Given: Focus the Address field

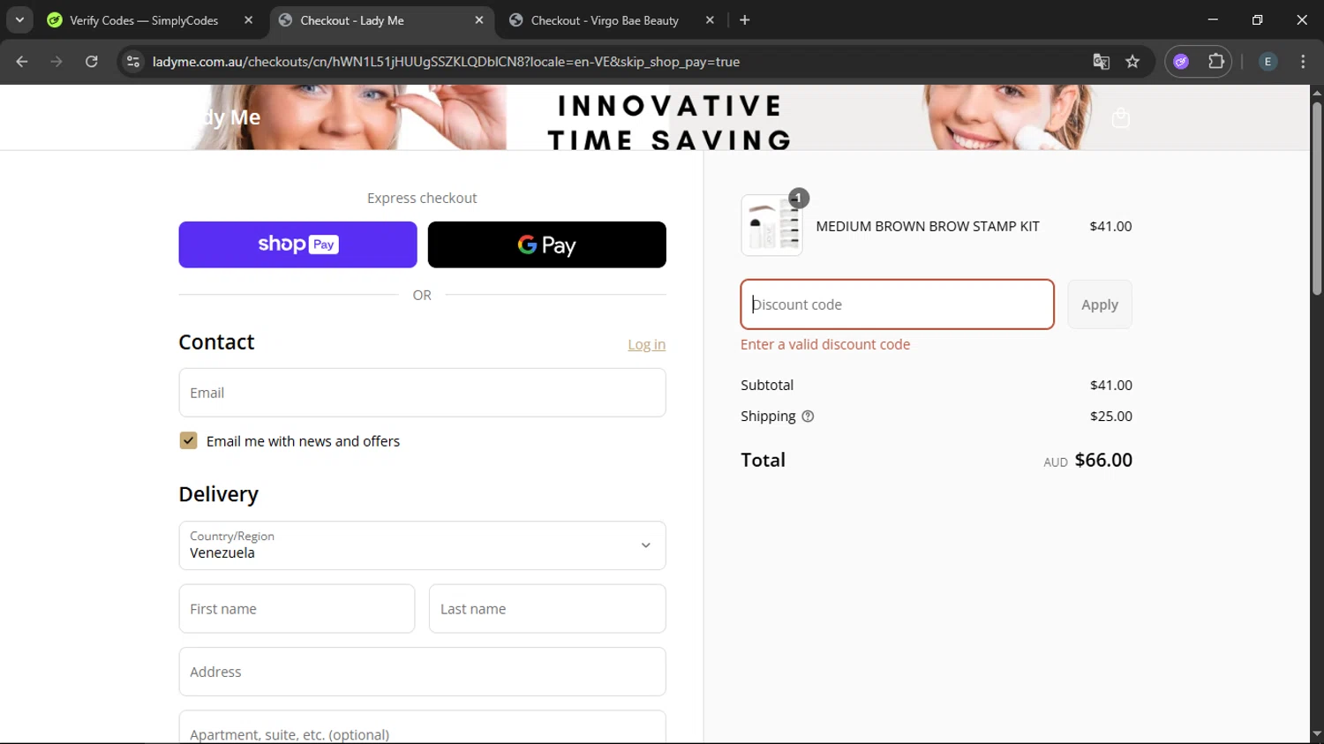Looking at the screenshot, I should coord(422,672).
